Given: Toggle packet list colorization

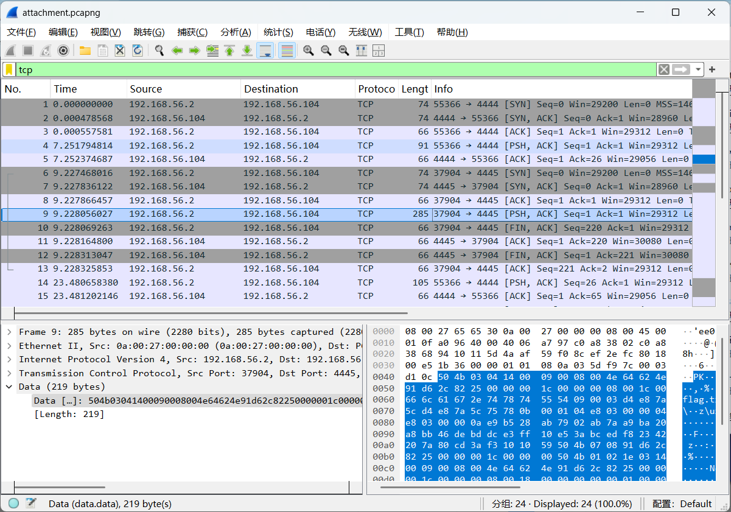Looking at the screenshot, I should click(x=287, y=51).
